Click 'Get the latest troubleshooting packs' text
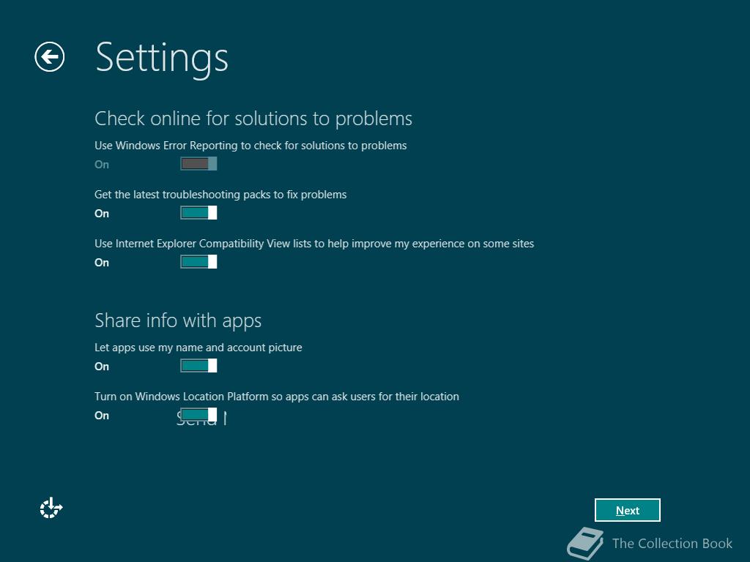The width and height of the screenshot is (750, 562). pyautogui.click(x=220, y=195)
